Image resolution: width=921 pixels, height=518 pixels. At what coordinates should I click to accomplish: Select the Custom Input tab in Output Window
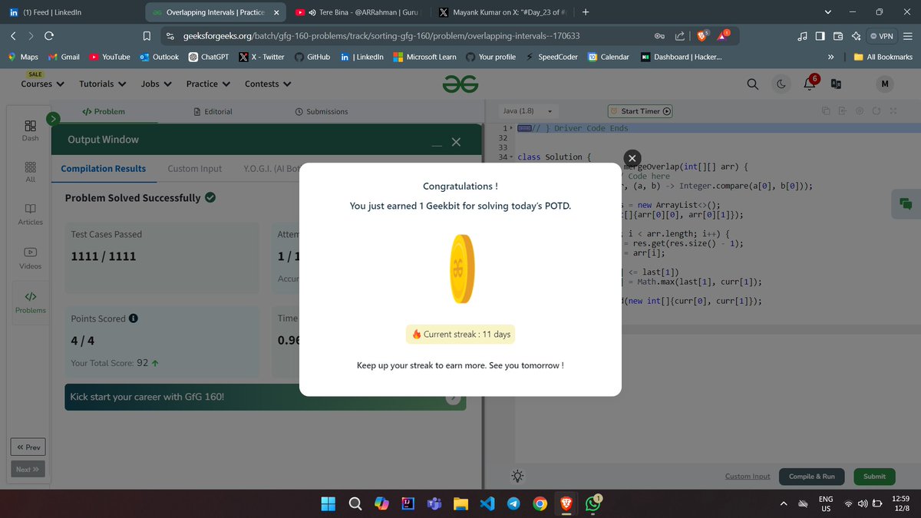tap(195, 168)
